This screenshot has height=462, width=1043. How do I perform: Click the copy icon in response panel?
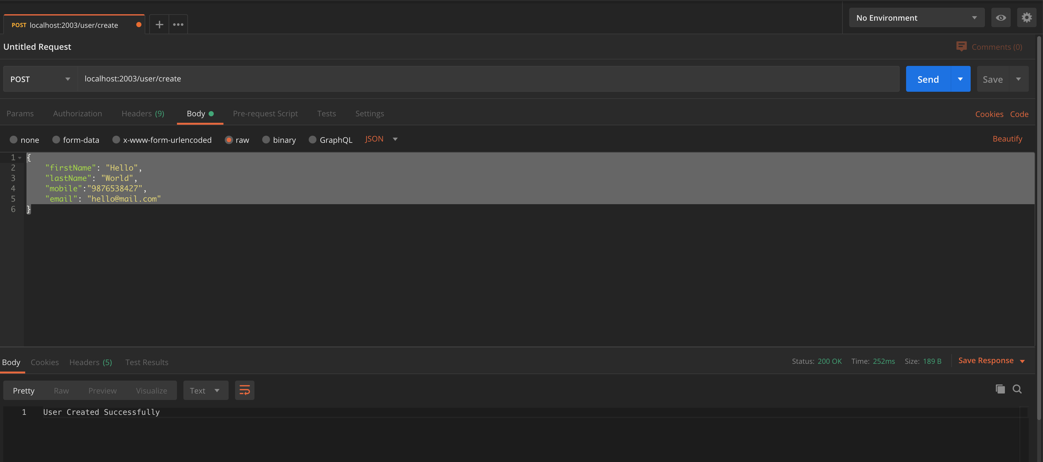pos(1000,389)
